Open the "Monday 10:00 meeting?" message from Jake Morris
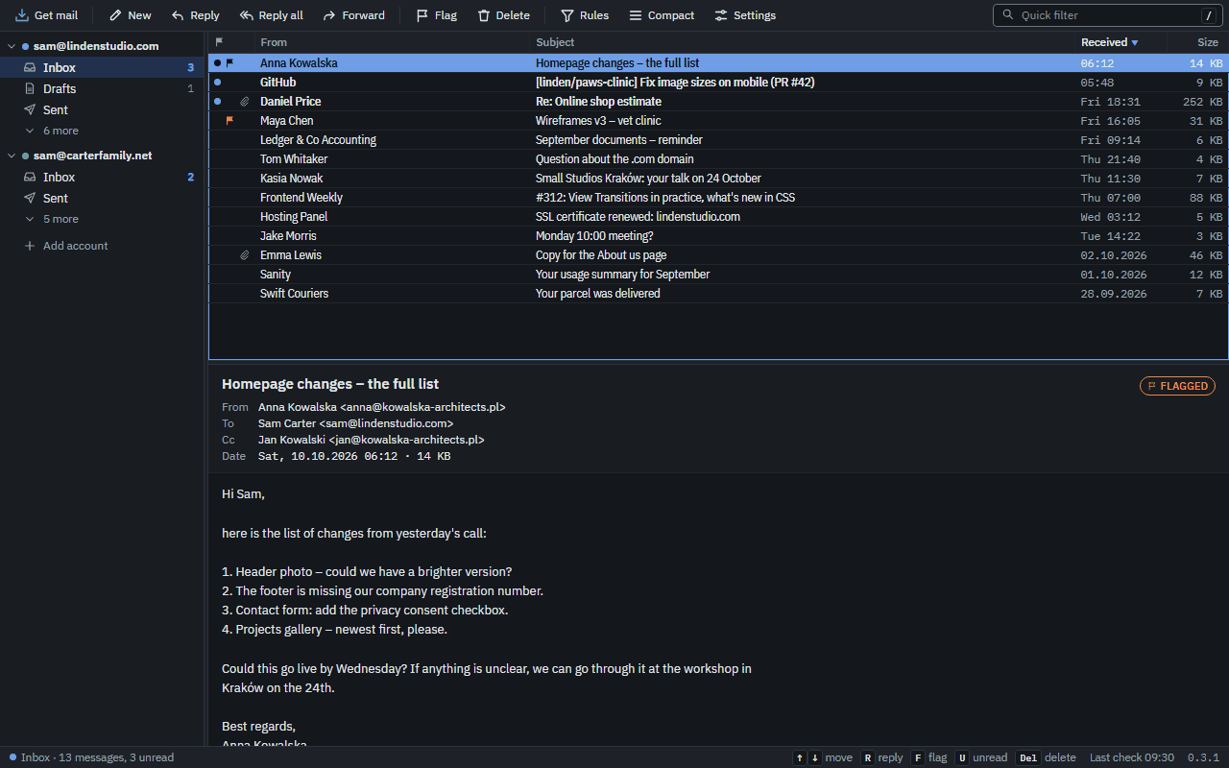This screenshot has width=1229, height=768. [x=718, y=236]
